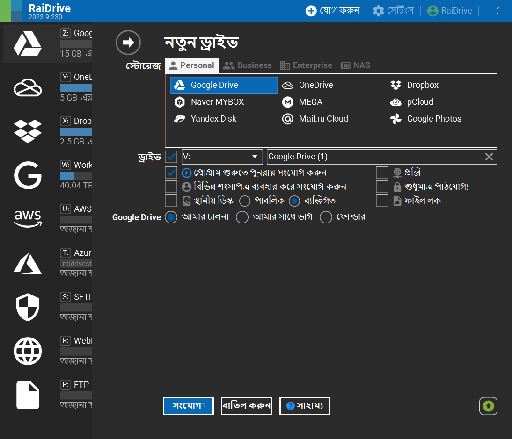The image size is (512, 439).
Task: Click the RaiDrive account name
Action: tap(456, 11)
